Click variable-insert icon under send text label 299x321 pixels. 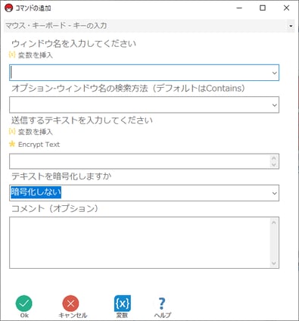[12, 131]
